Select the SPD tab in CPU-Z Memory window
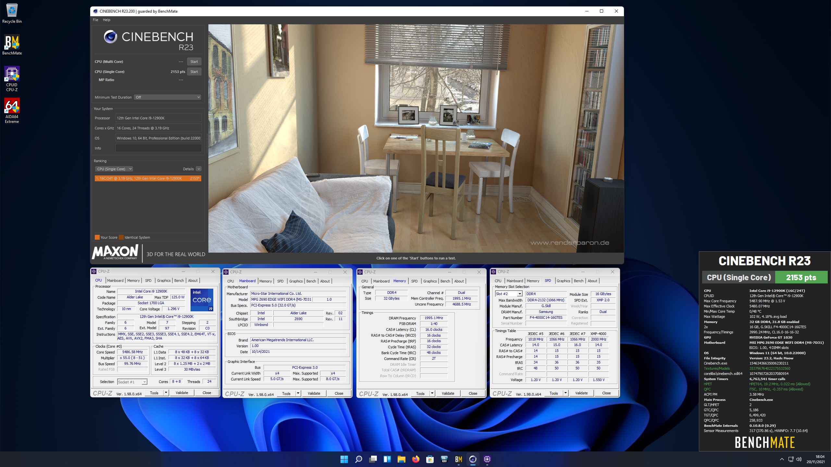This screenshot has height=467, width=831. (414, 281)
